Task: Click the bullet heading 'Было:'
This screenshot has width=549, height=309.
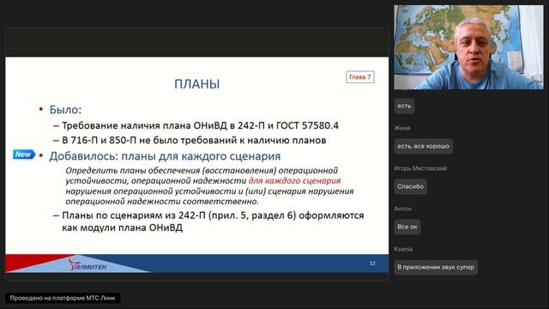Action: (65, 110)
